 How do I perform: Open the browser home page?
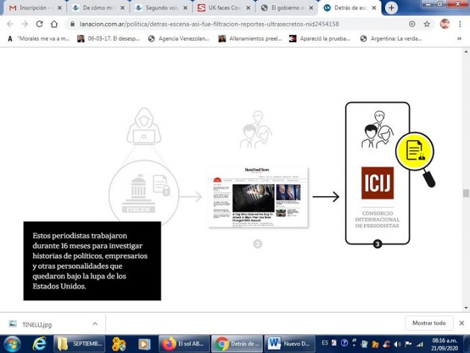(x=54, y=24)
